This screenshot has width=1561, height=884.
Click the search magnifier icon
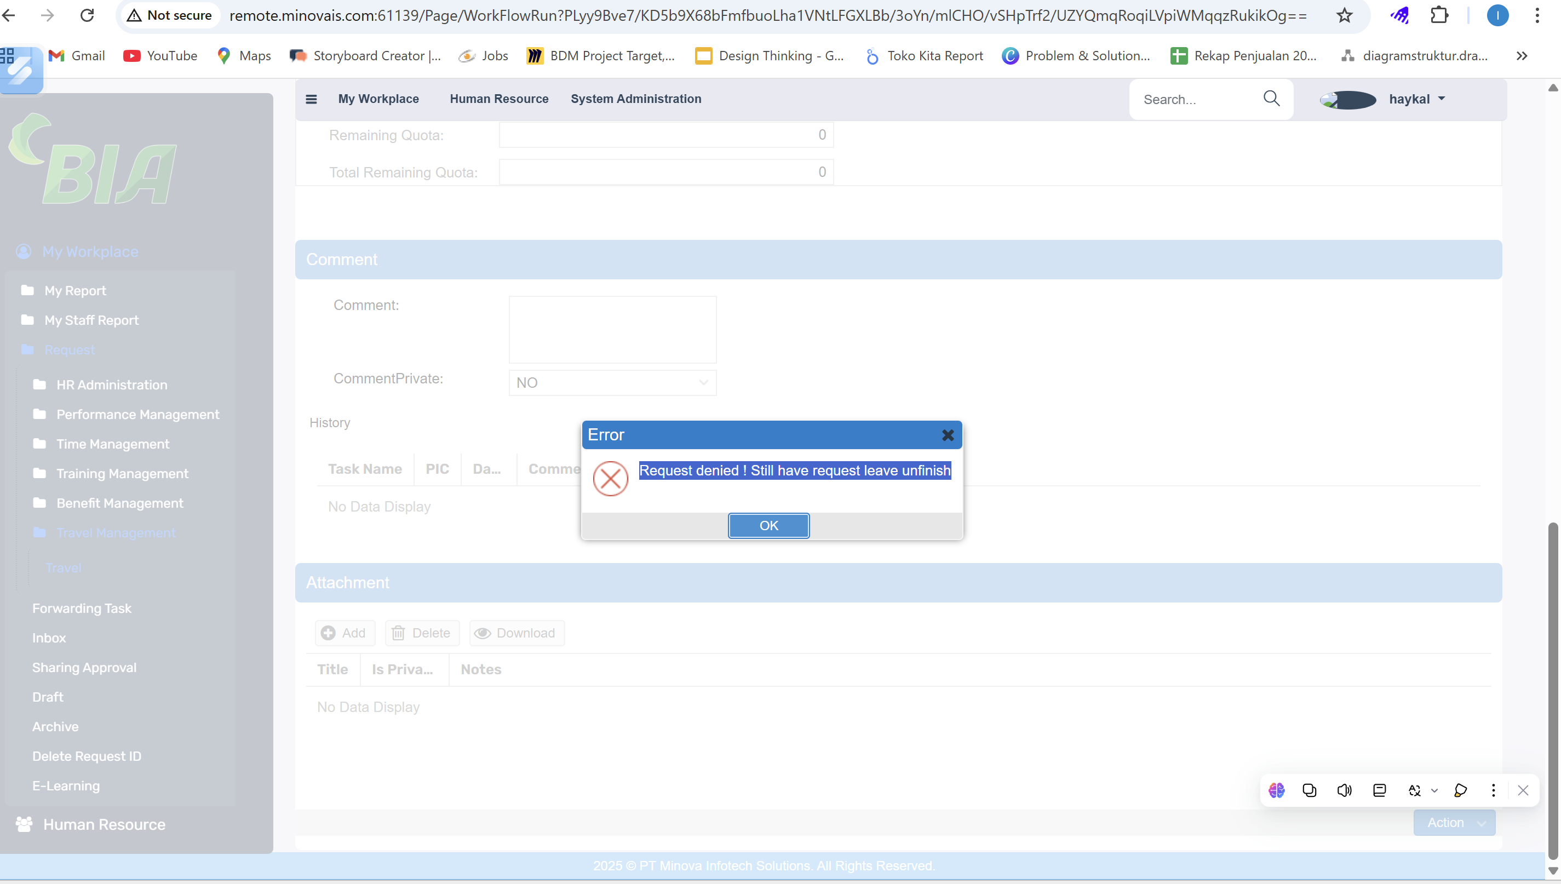(x=1271, y=99)
